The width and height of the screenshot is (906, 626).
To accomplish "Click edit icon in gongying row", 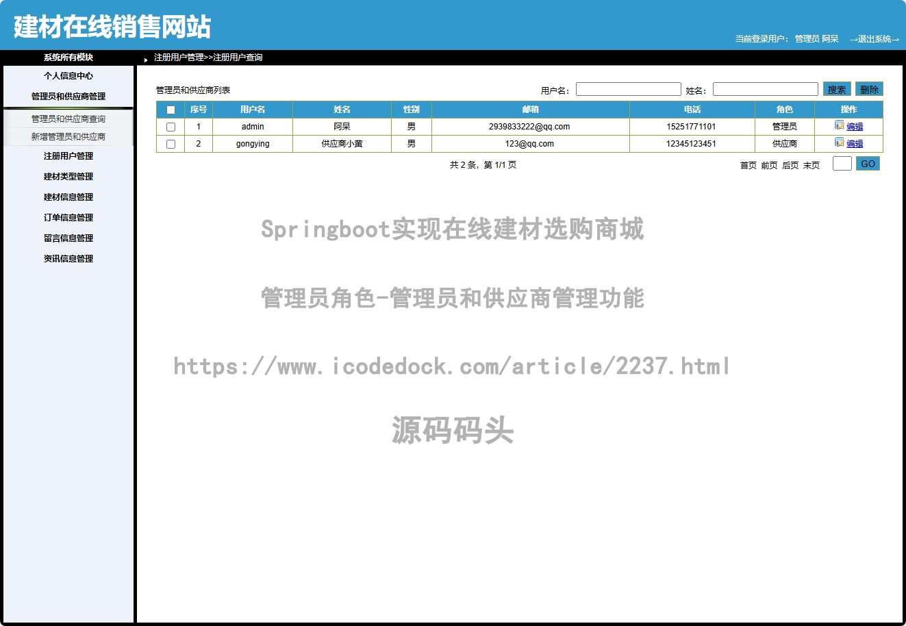I will pos(840,142).
